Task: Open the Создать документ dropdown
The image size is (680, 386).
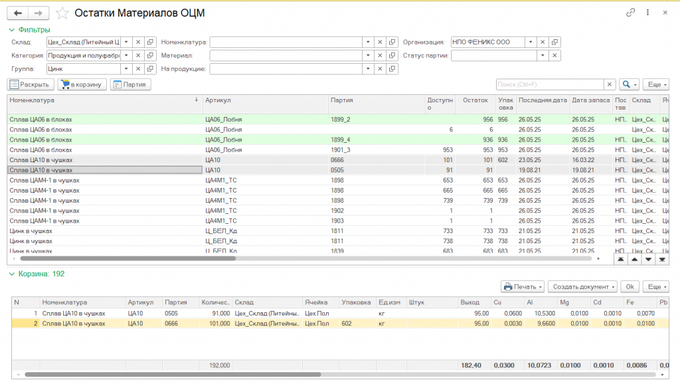Action: coord(583,287)
